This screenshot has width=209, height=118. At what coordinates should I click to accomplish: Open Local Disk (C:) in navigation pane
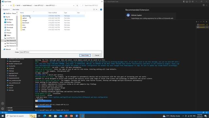10,38
